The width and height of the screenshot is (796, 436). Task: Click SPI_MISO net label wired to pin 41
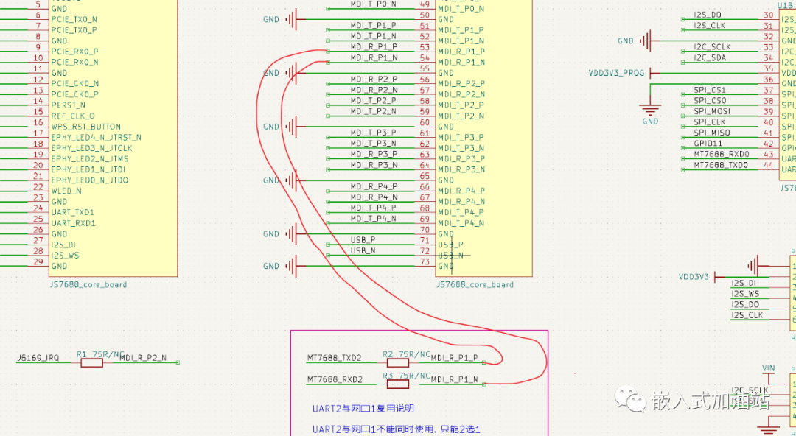[712, 133]
